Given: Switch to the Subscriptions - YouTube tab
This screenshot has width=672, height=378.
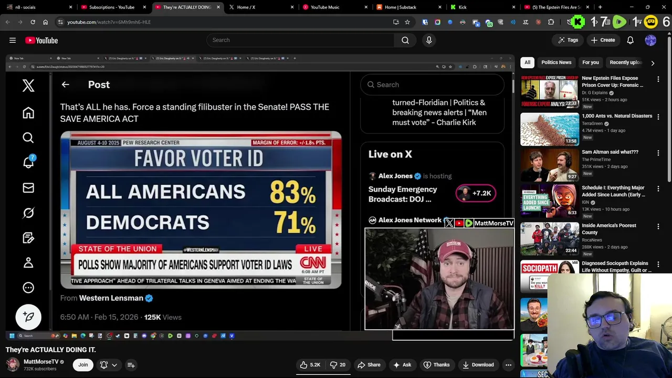Looking at the screenshot, I should (113, 7).
